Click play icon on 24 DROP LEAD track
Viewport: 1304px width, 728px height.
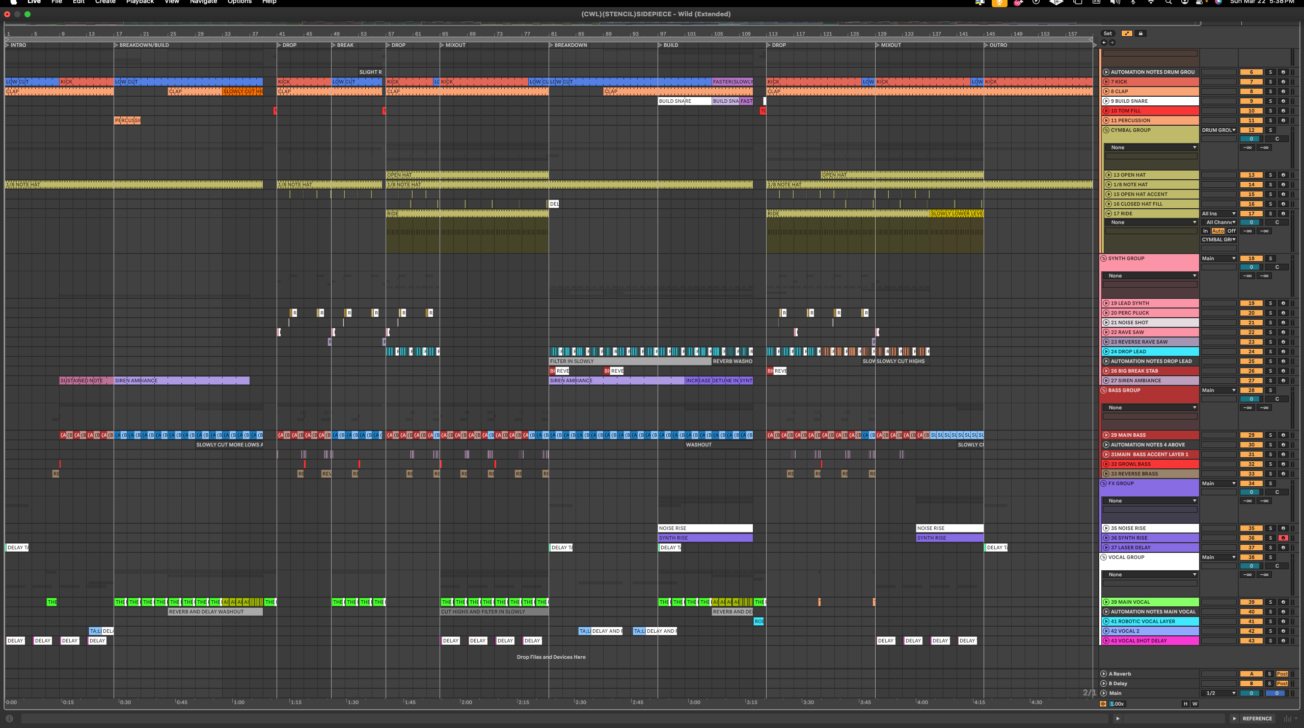click(1106, 352)
